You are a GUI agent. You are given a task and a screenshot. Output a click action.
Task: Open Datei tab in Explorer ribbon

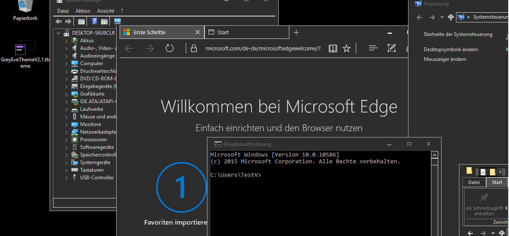click(x=474, y=182)
